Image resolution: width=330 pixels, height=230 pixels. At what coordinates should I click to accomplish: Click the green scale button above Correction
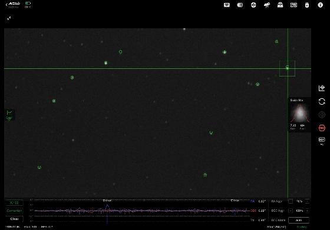coord(14,203)
